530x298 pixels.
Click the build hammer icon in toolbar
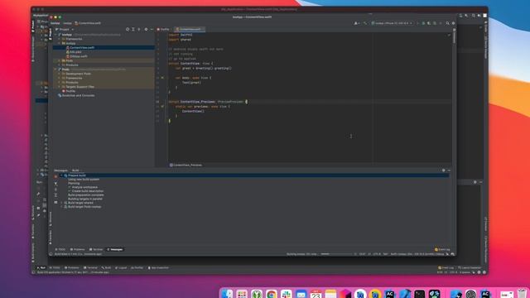(365, 23)
